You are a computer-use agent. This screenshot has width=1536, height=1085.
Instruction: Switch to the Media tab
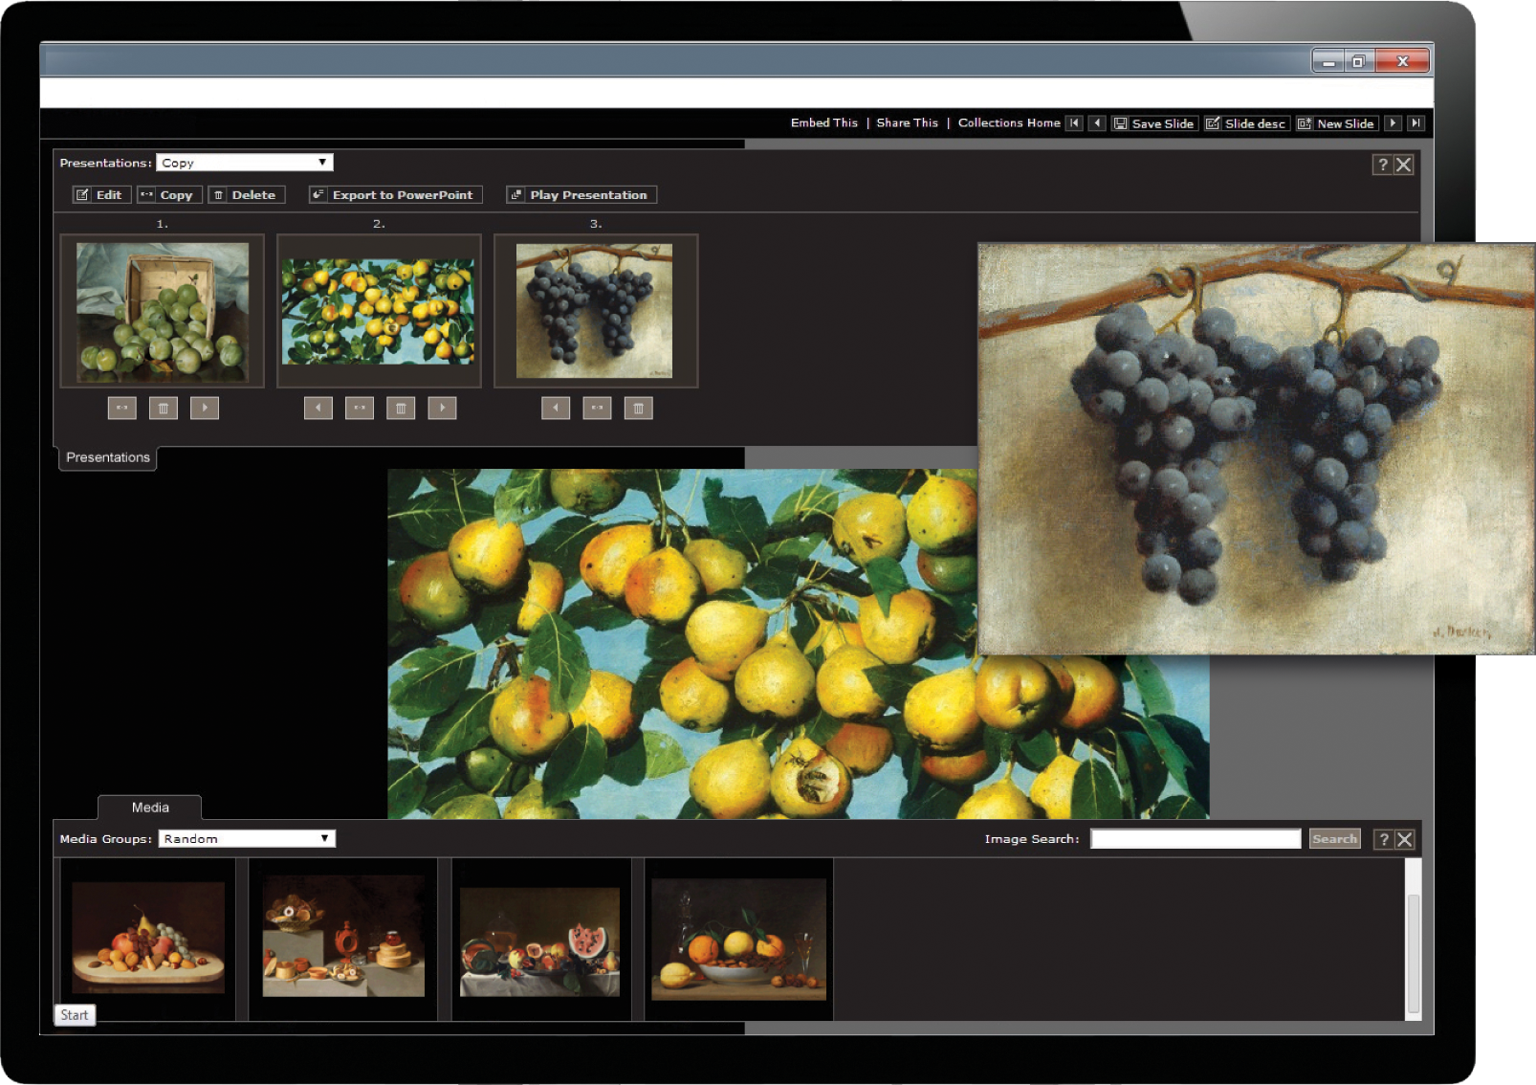point(150,808)
